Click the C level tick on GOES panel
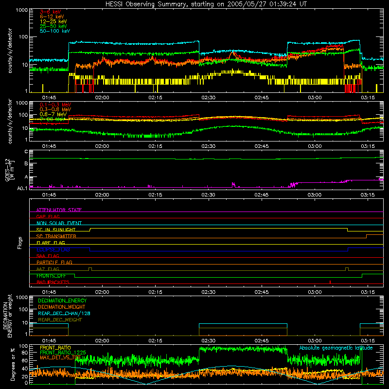 click(26, 152)
